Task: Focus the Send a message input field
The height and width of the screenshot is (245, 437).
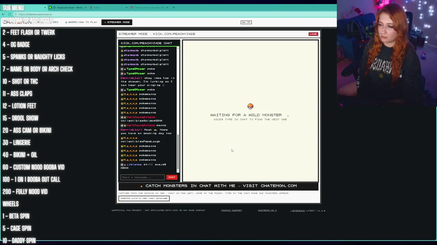Action: coord(143,177)
